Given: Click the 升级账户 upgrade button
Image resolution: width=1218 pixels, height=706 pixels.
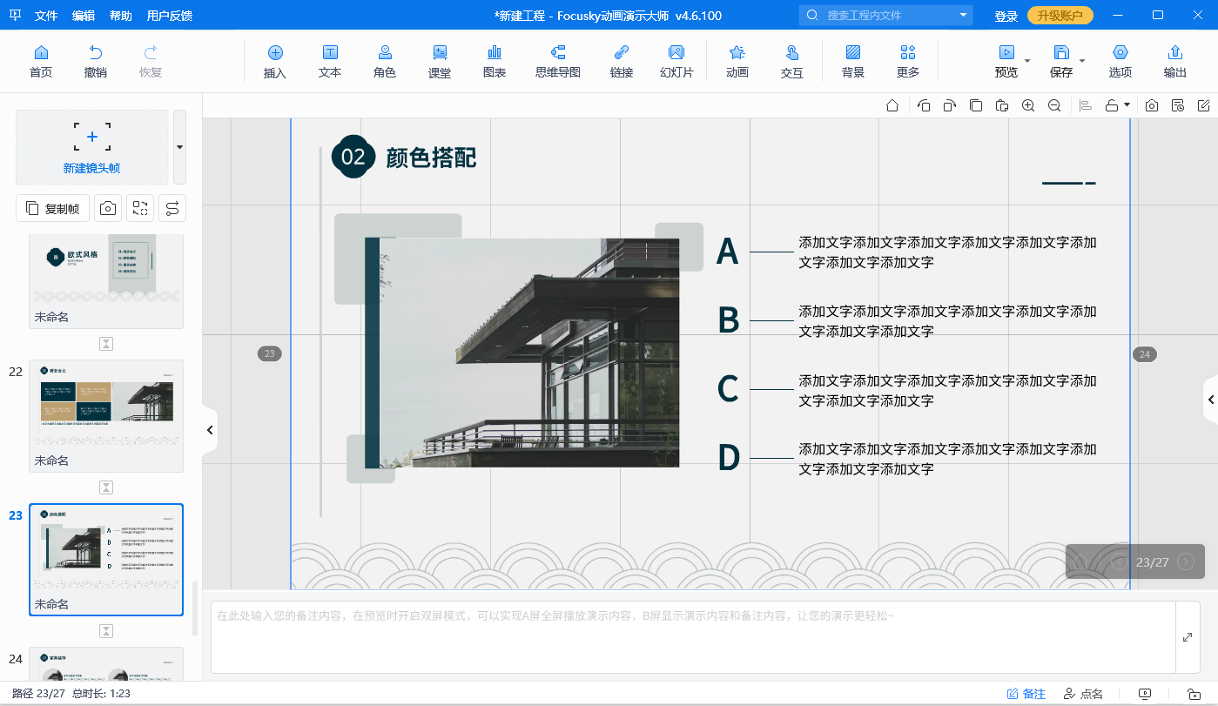Looking at the screenshot, I should point(1060,16).
